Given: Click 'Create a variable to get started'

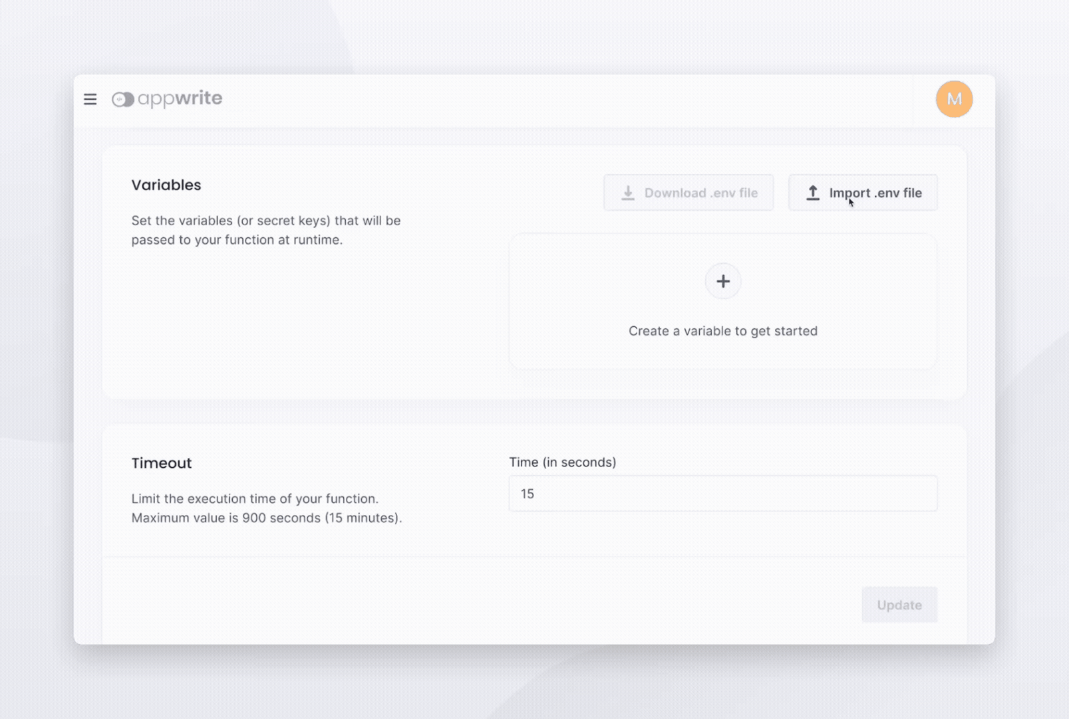Looking at the screenshot, I should pos(722,330).
